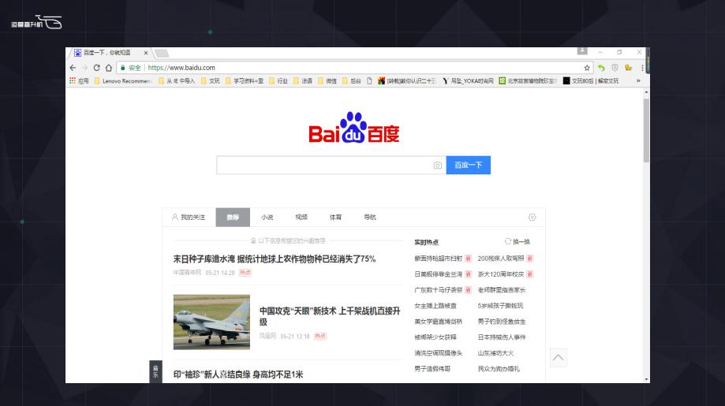Expand the hidden bookmarks overflow chevron
Image resolution: width=725 pixels, height=406 pixels.
(x=638, y=81)
